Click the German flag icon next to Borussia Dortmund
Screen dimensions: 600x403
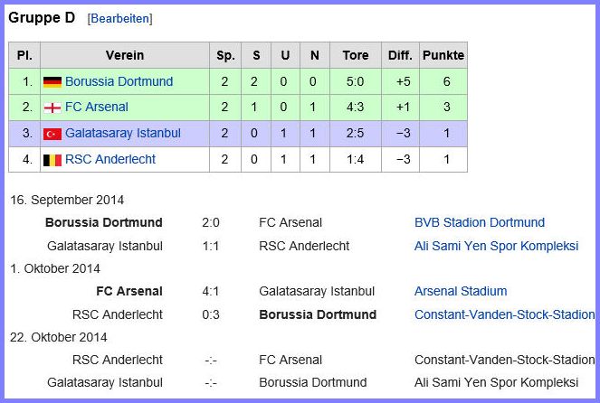(52, 81)
